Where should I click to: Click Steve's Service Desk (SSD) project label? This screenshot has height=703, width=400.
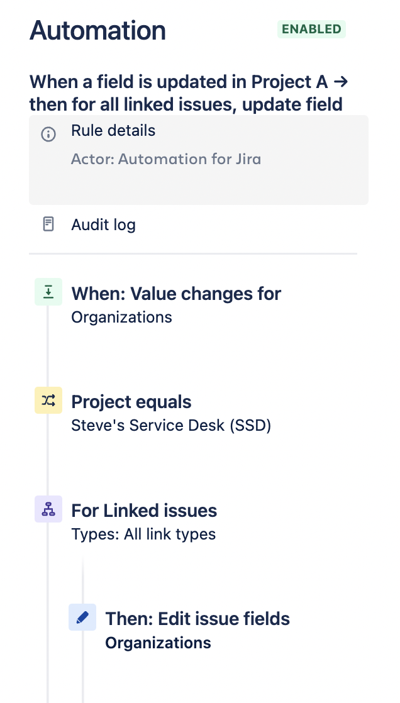[x=170, y=425]
